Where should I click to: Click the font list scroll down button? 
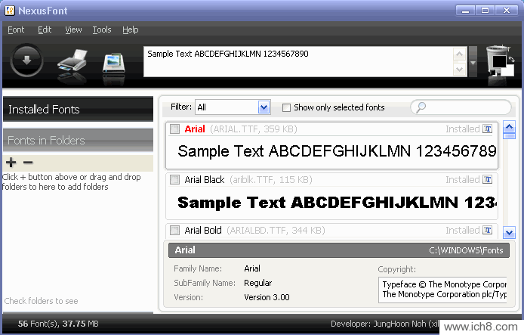510,233
